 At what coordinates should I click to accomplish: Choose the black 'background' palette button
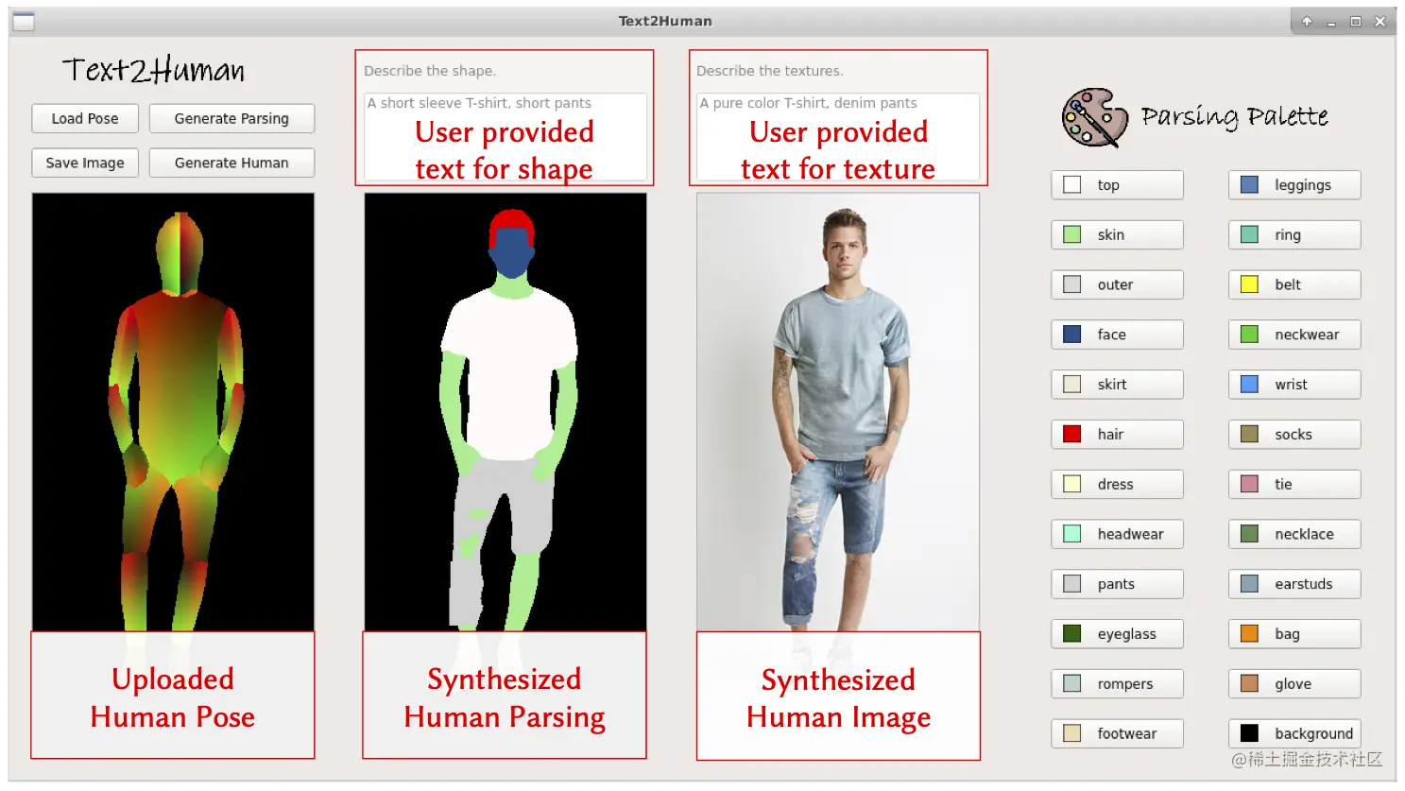click(1294, 733)
